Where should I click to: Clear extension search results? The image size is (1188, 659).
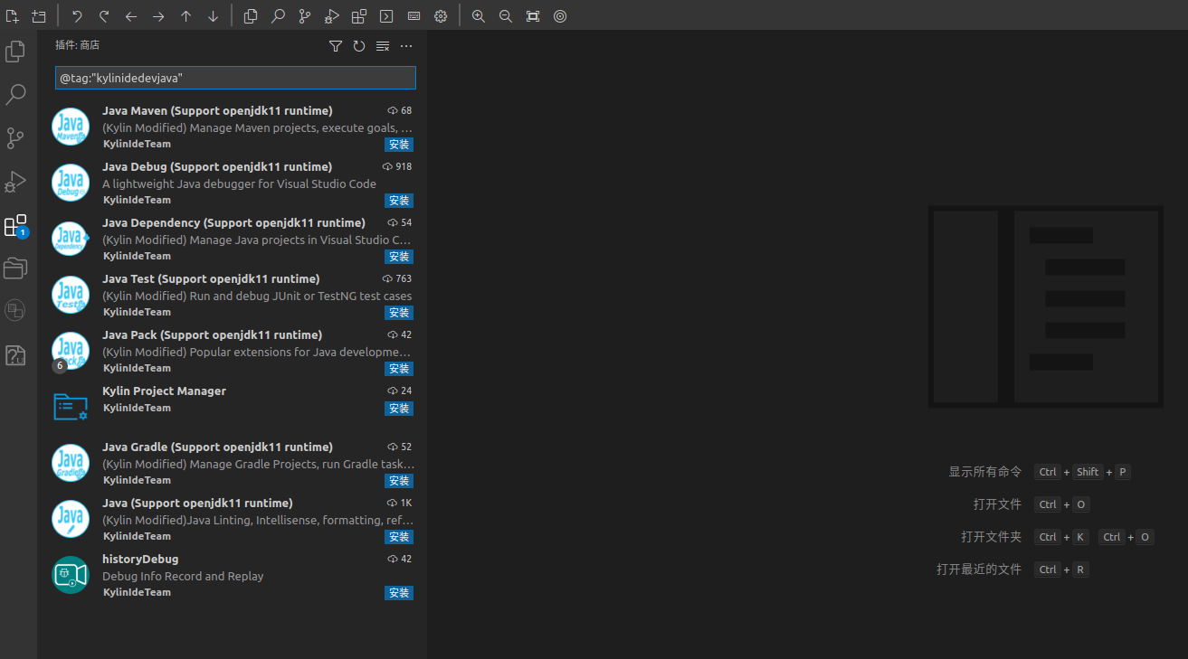(383, 46)
